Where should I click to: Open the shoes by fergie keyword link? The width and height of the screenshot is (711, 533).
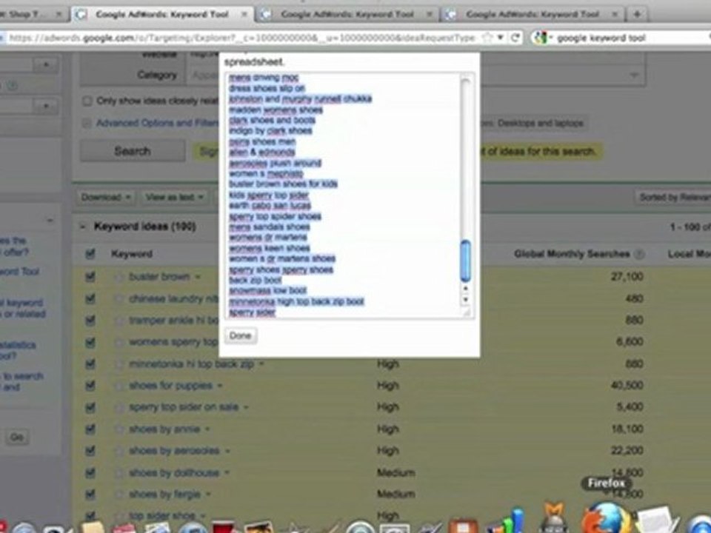coord(164,495)
